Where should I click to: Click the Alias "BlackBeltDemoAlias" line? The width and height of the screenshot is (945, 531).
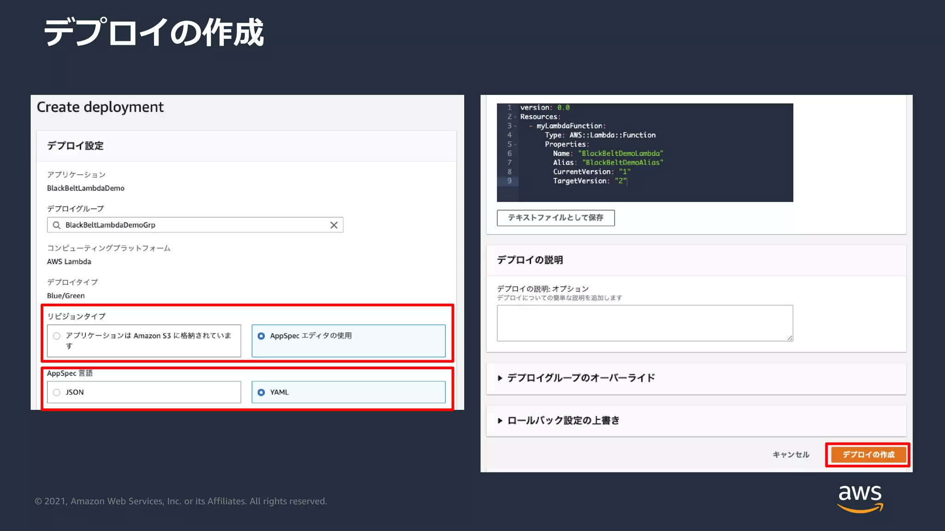(608, 163)
